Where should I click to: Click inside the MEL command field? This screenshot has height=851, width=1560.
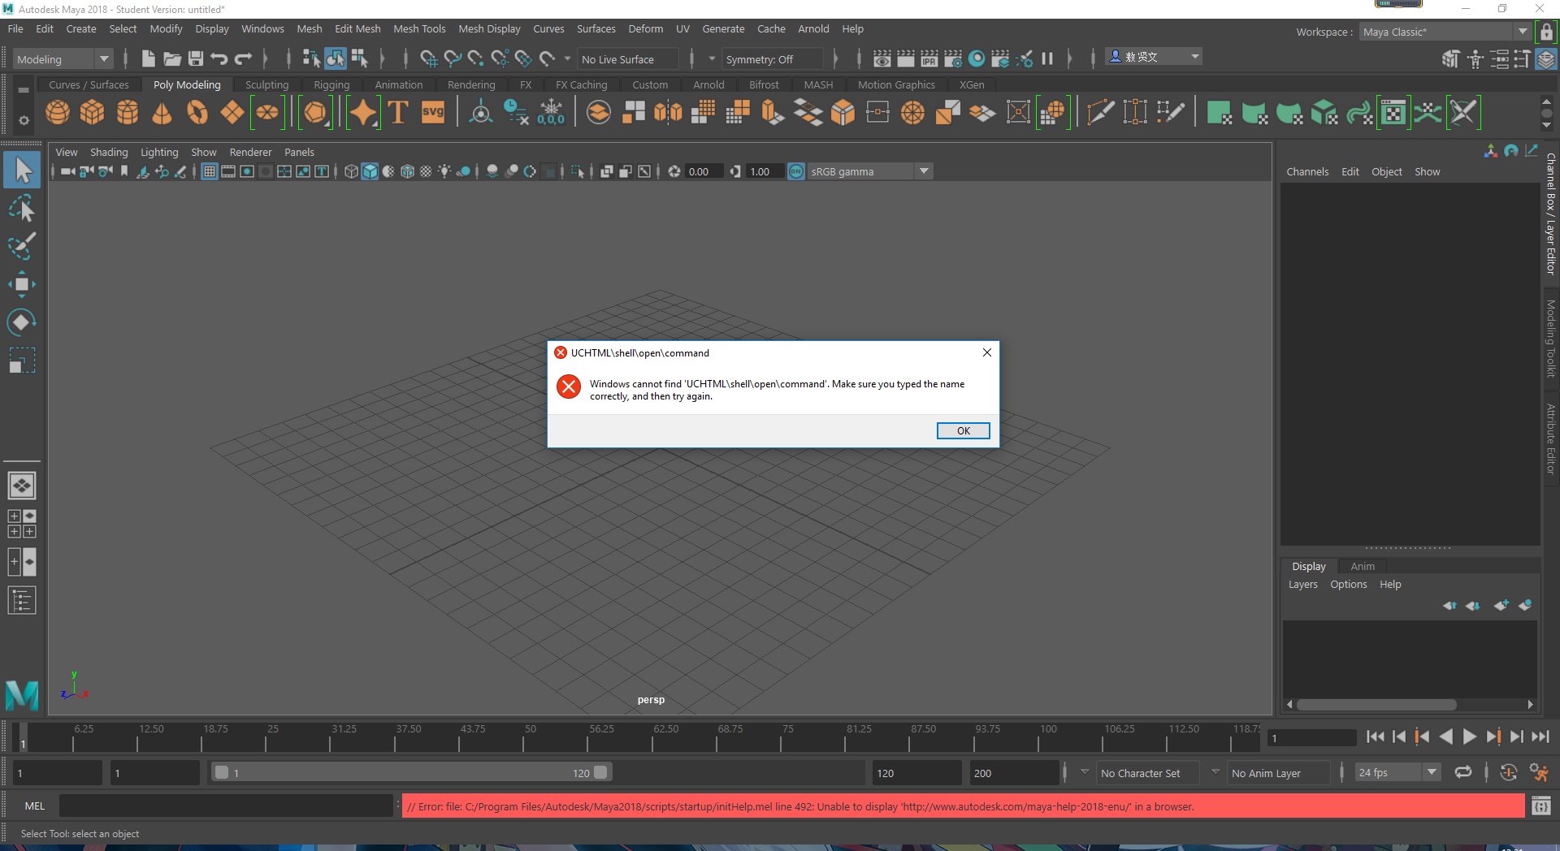point(227,806)
